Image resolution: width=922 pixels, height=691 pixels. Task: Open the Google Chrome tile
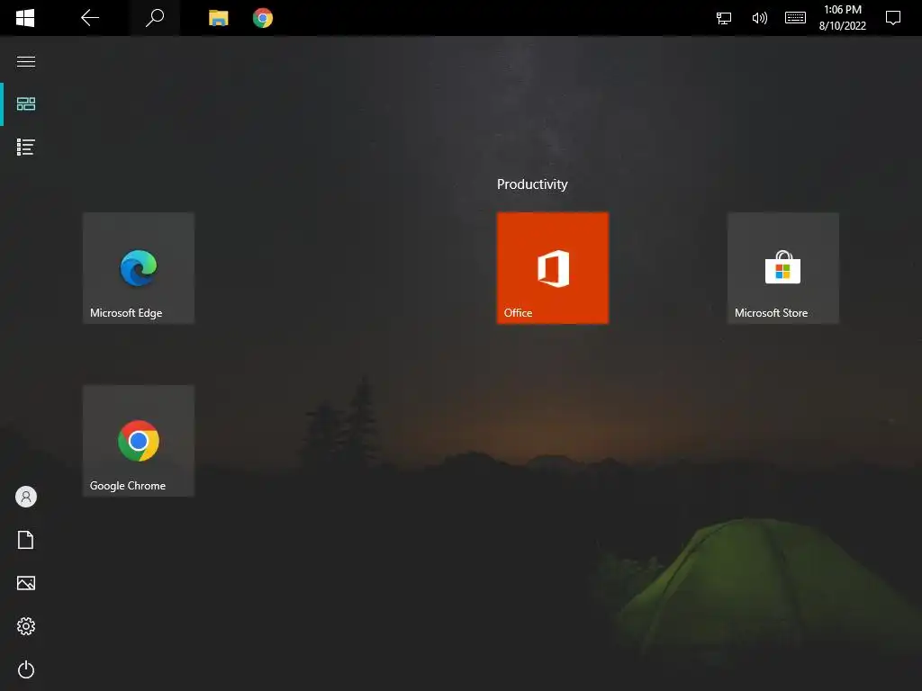[x=139, y=441]
